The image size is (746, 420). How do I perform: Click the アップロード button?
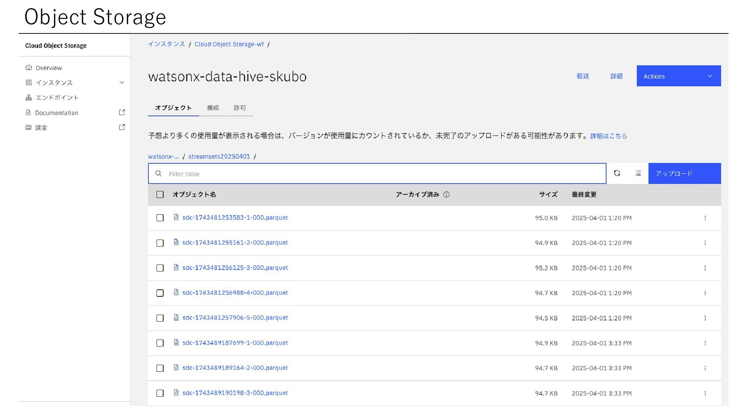coord(684,173)
